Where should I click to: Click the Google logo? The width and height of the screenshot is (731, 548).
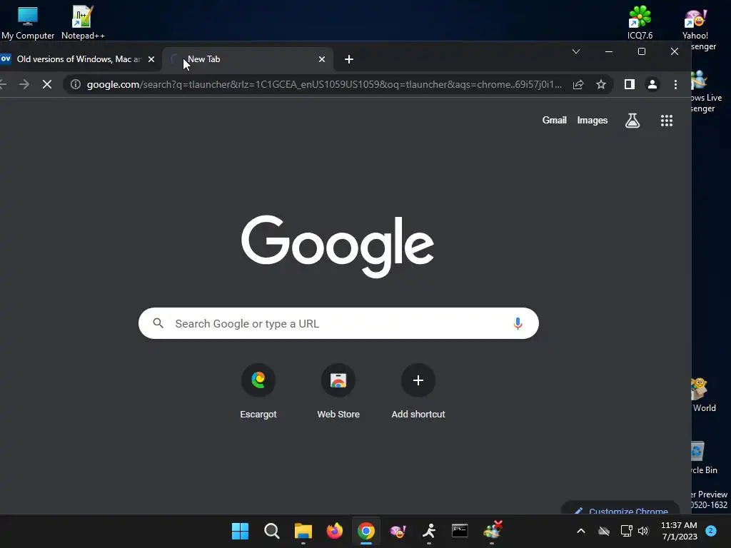point(338,245)
